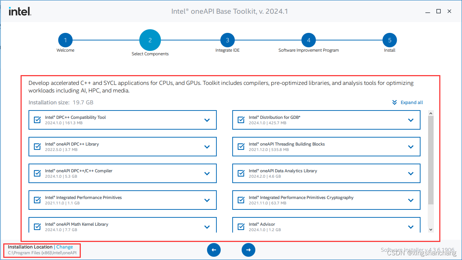Uncheck Intel DPC++ Compatibility Tool
The image size is (462, 260).
pyautogui.click(x=37, y=120)
